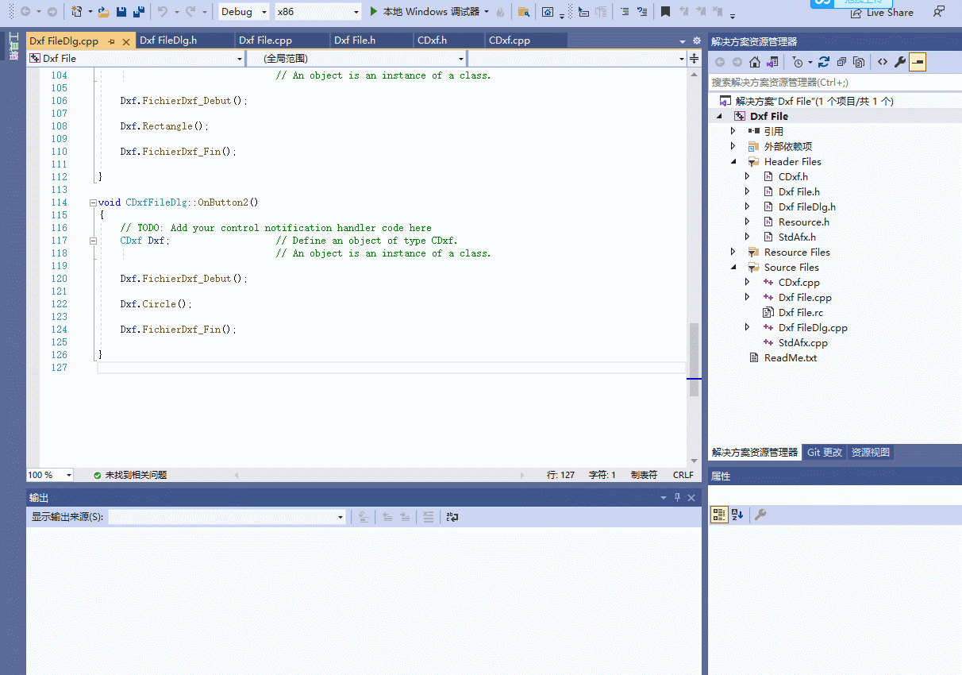
Task: Collapse the Source Files folder
Action: point(733,267)
